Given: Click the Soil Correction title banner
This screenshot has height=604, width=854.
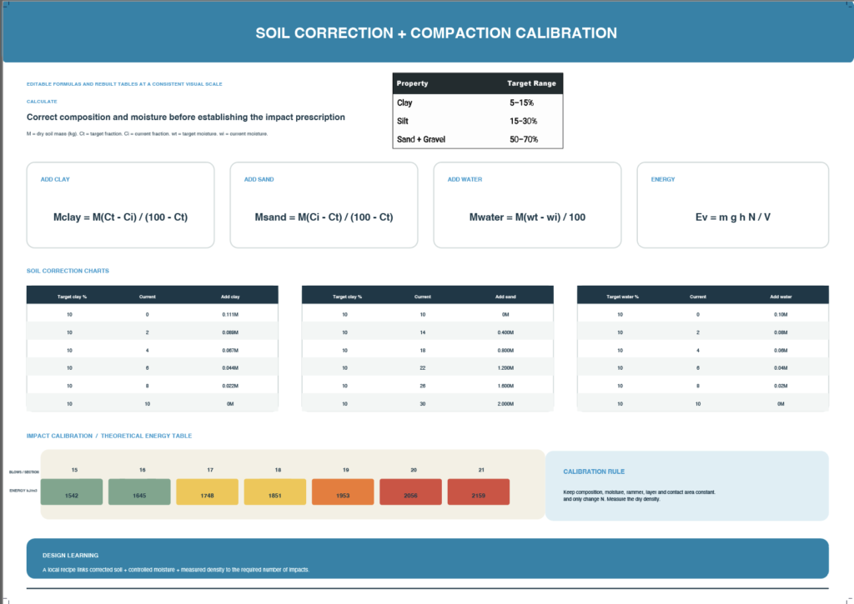Looking at the screenshot, I should (428, 32).
